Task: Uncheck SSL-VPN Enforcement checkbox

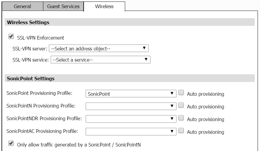Action: [x=11, y=37]
